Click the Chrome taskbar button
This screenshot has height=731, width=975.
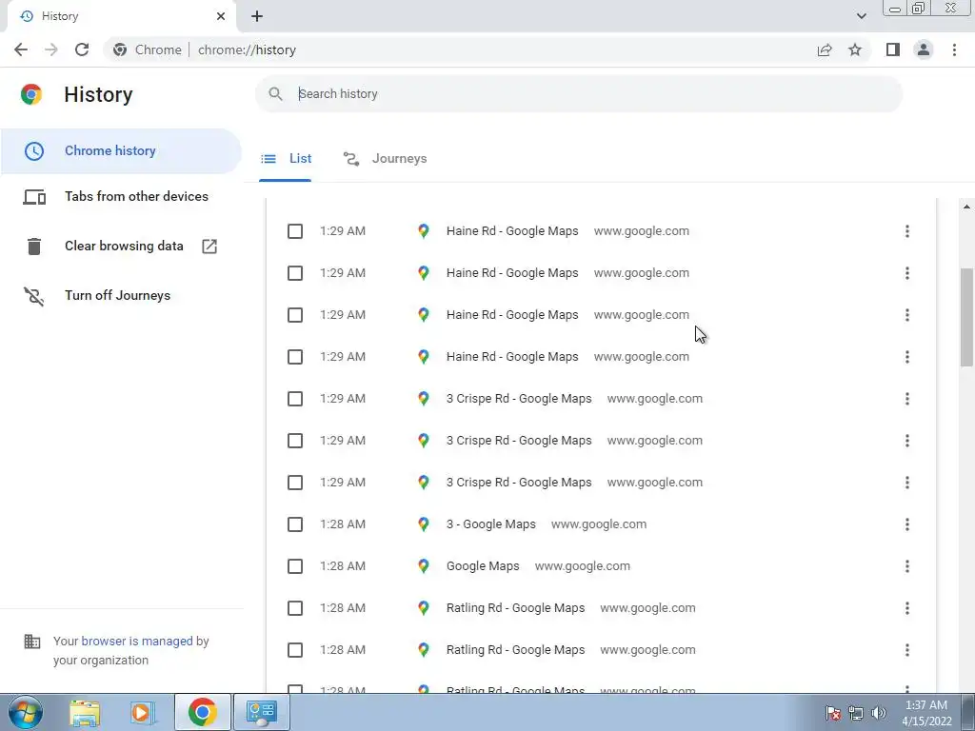202,712
